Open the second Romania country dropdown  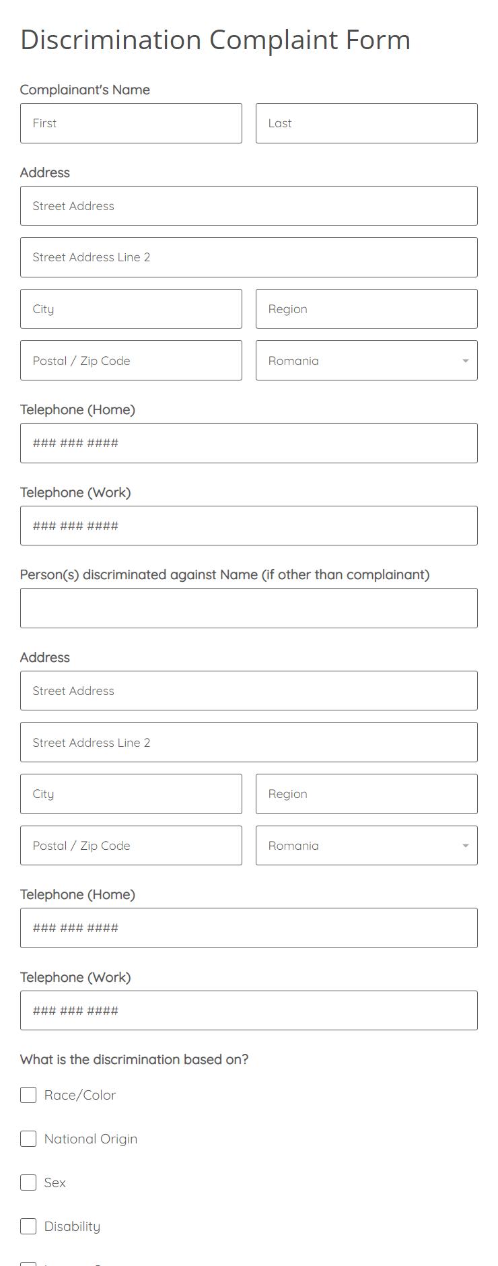tap(367, 845)
